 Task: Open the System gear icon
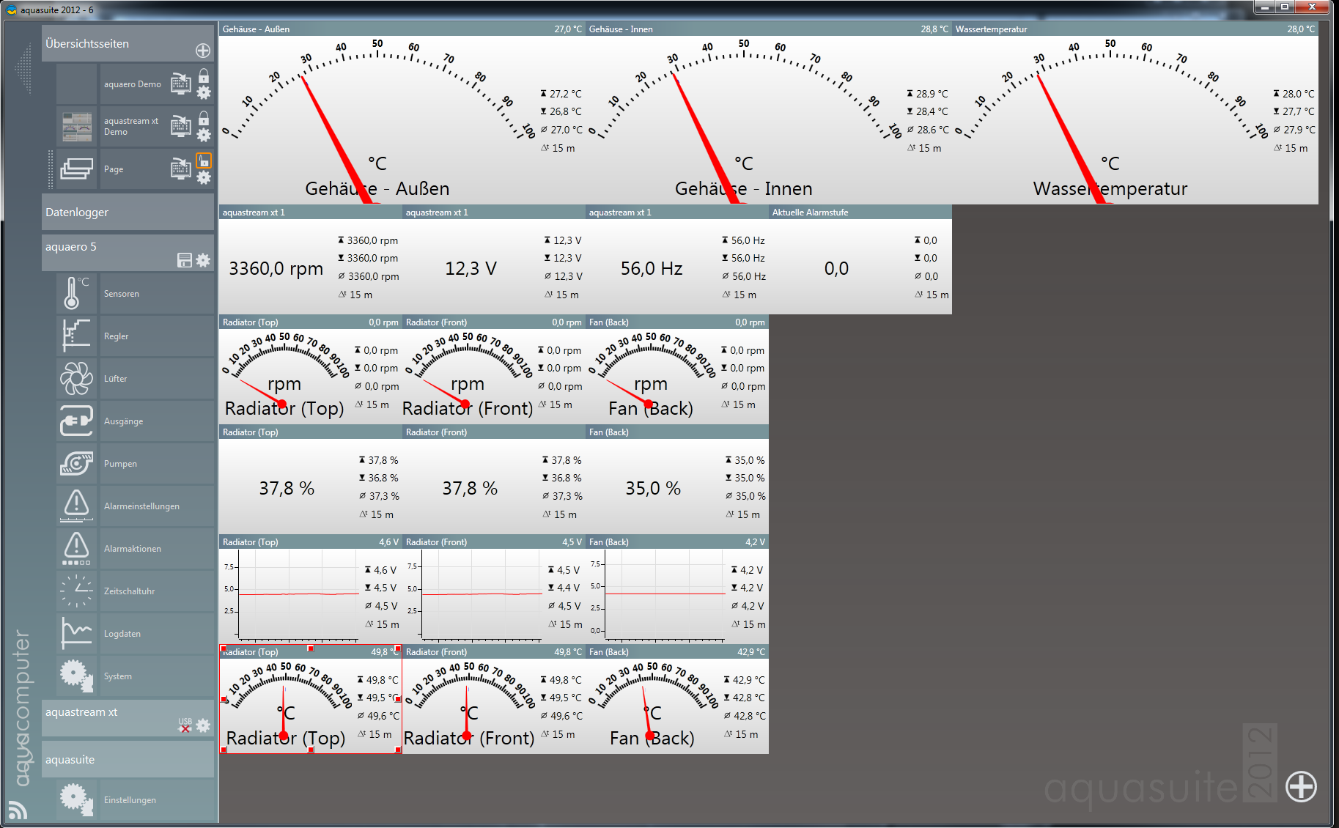77,676
